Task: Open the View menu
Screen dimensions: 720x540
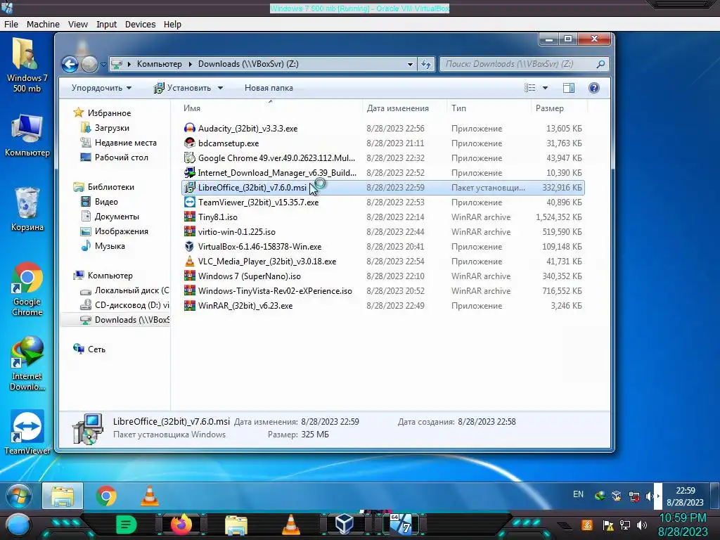Action: pyautogui.click(x=77, y=25)
